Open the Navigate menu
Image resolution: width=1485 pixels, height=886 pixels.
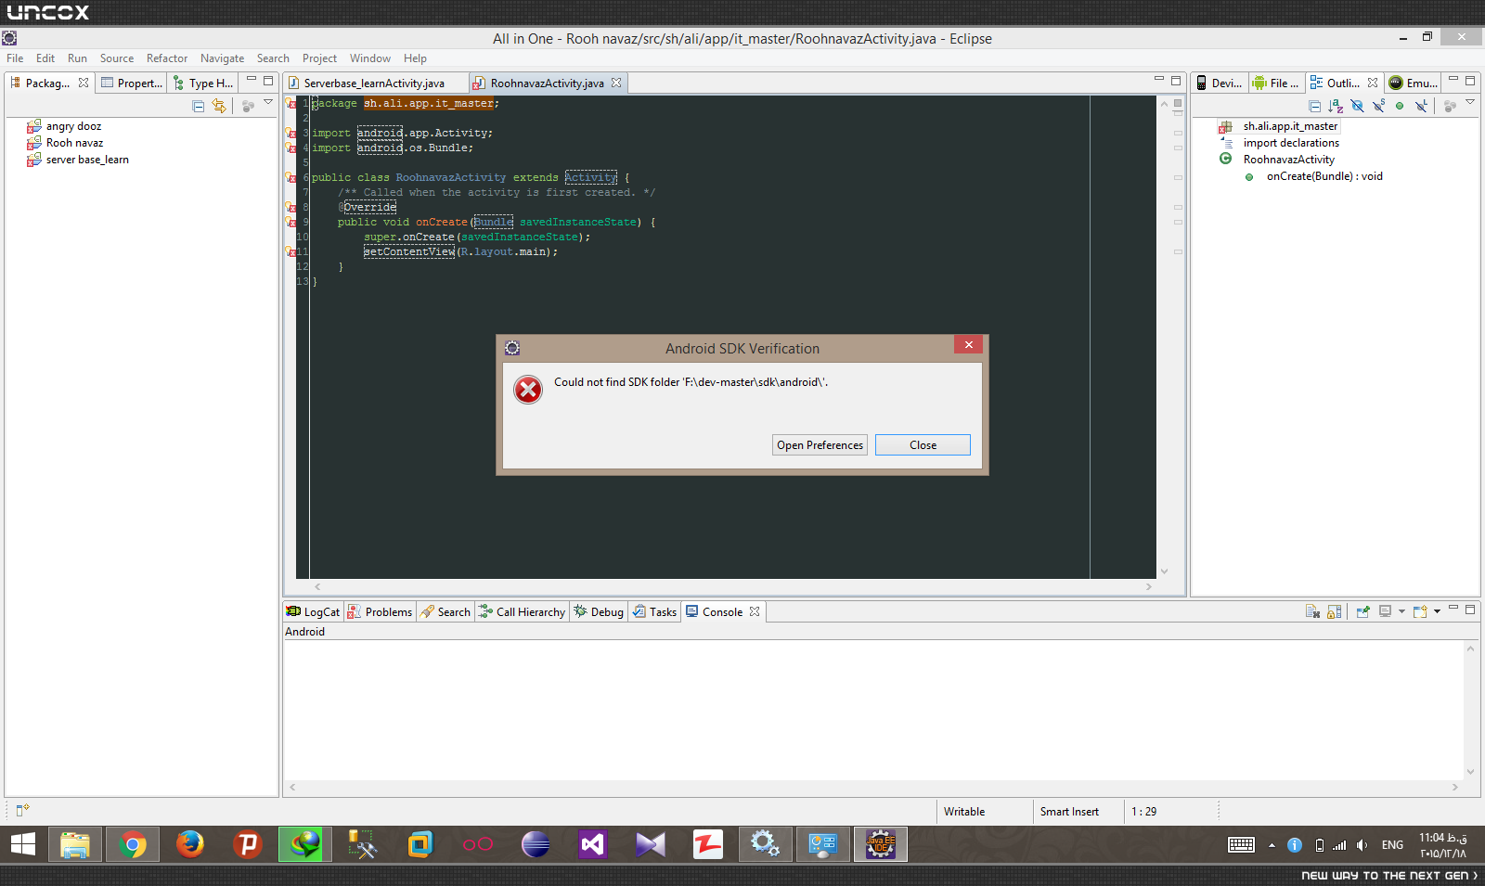click(x=222, y=58)
